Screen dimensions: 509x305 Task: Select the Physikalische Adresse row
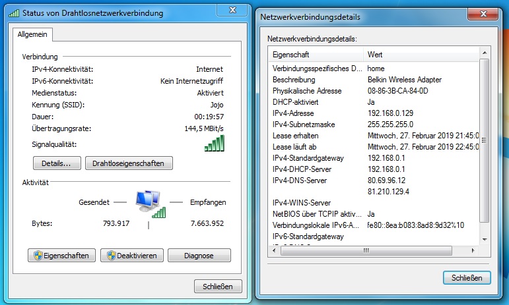[x=374, y=91]
